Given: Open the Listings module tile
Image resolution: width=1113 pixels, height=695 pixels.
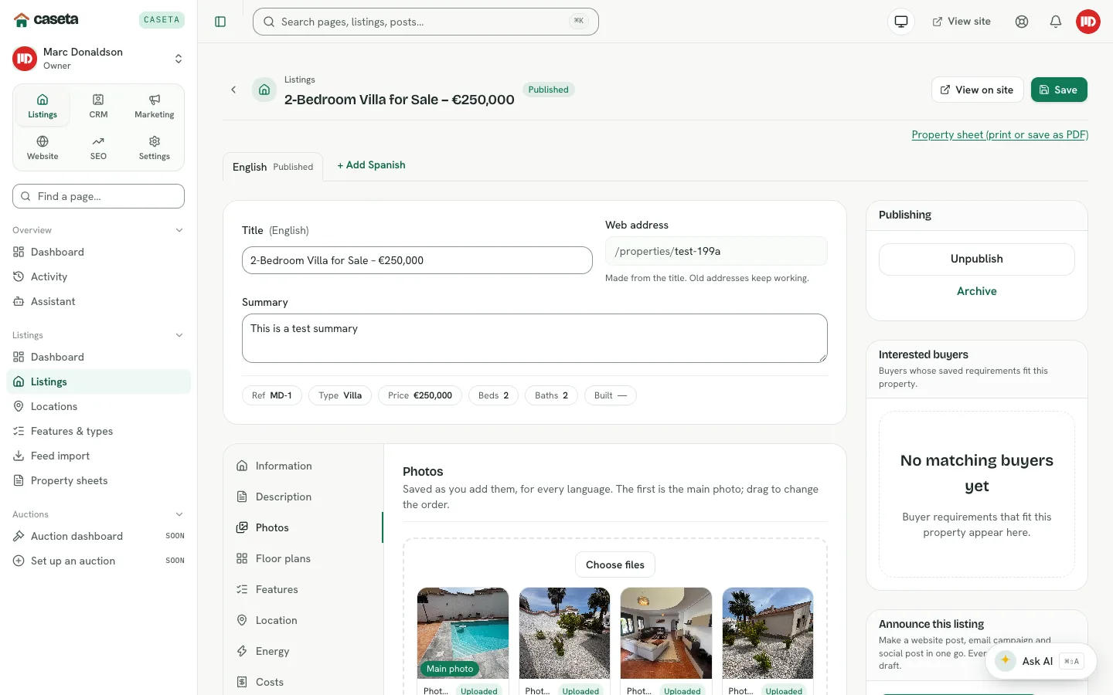Looking at the screenshot, I should tap(43, 107).
